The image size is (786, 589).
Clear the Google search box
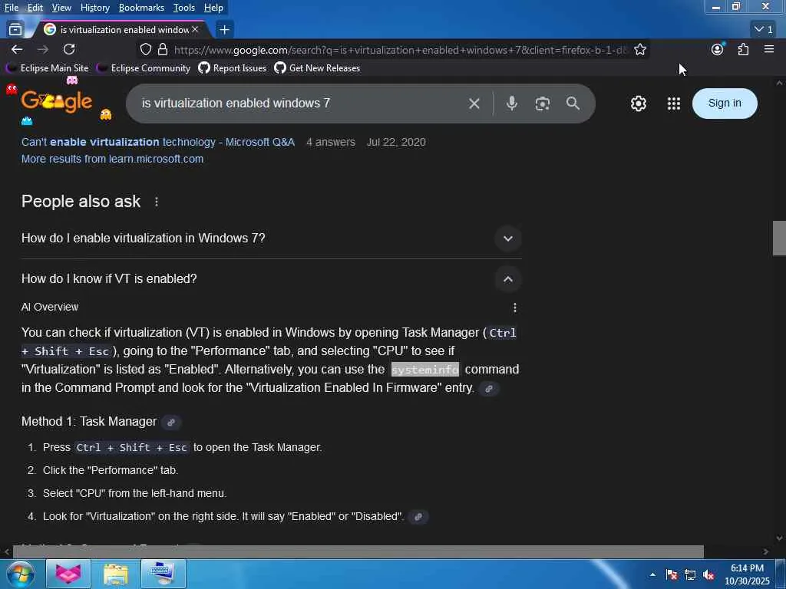point(474,104)
